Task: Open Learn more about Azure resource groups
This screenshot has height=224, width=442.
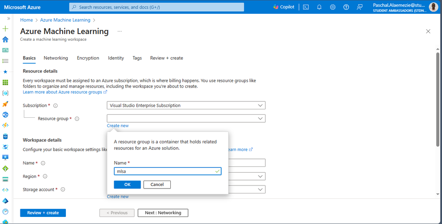Action: pyautogui.click(x=65, y=92)
